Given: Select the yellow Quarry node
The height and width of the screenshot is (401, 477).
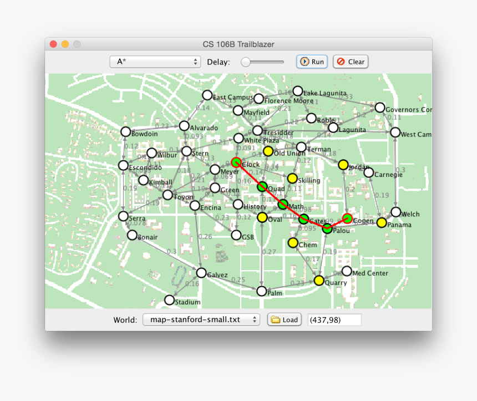Looking at the screenshot, I should [319, 281].
